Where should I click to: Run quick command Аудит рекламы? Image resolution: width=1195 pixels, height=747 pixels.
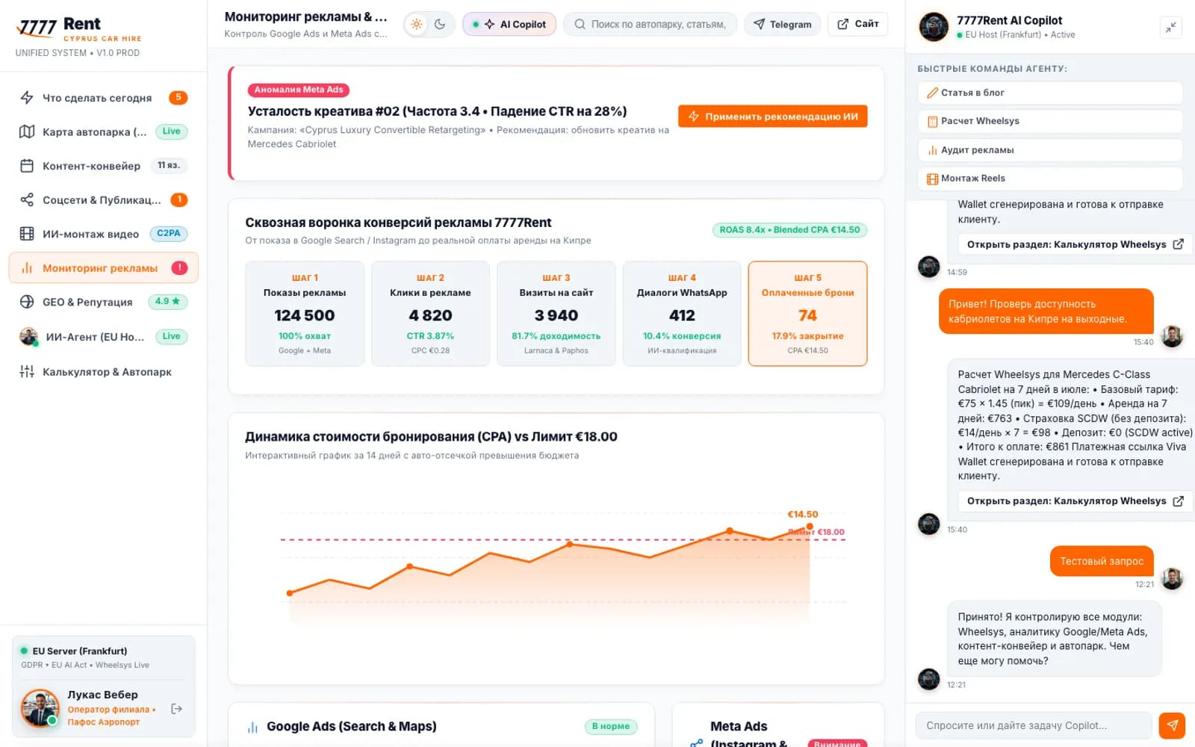pos(1049,150)
